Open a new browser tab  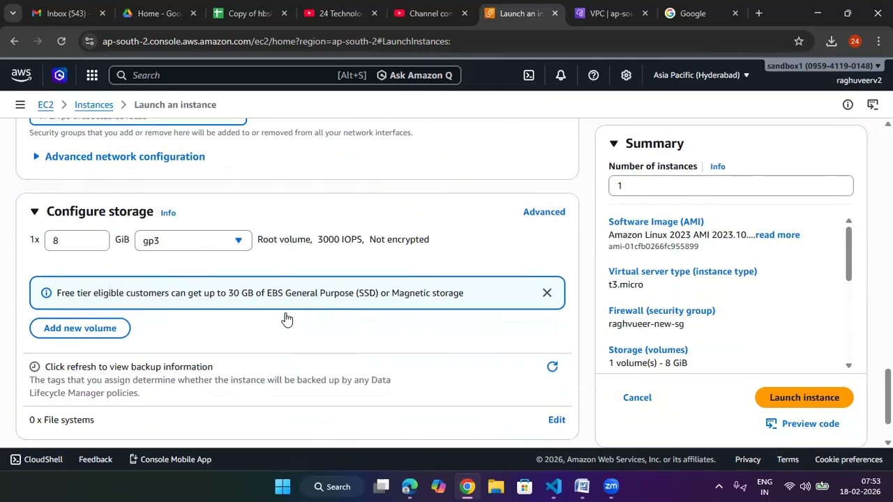coord(759,13)
